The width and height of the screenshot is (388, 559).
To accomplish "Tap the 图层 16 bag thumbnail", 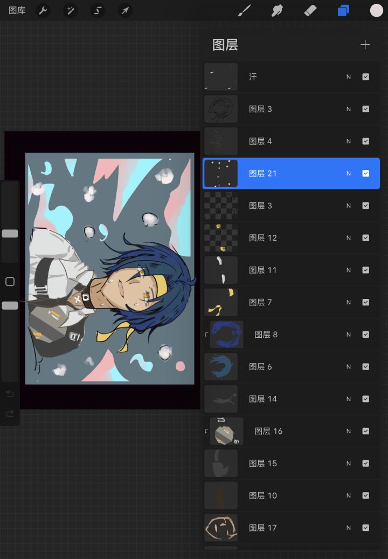I will coord(227,431).
